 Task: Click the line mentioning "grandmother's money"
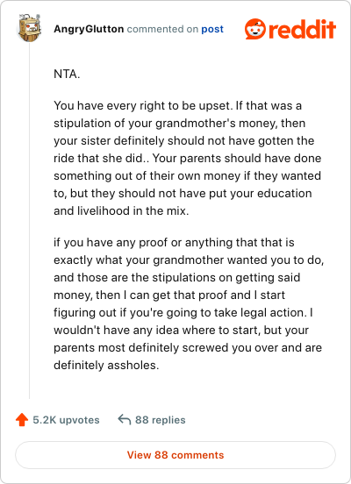tap(180, 123)
